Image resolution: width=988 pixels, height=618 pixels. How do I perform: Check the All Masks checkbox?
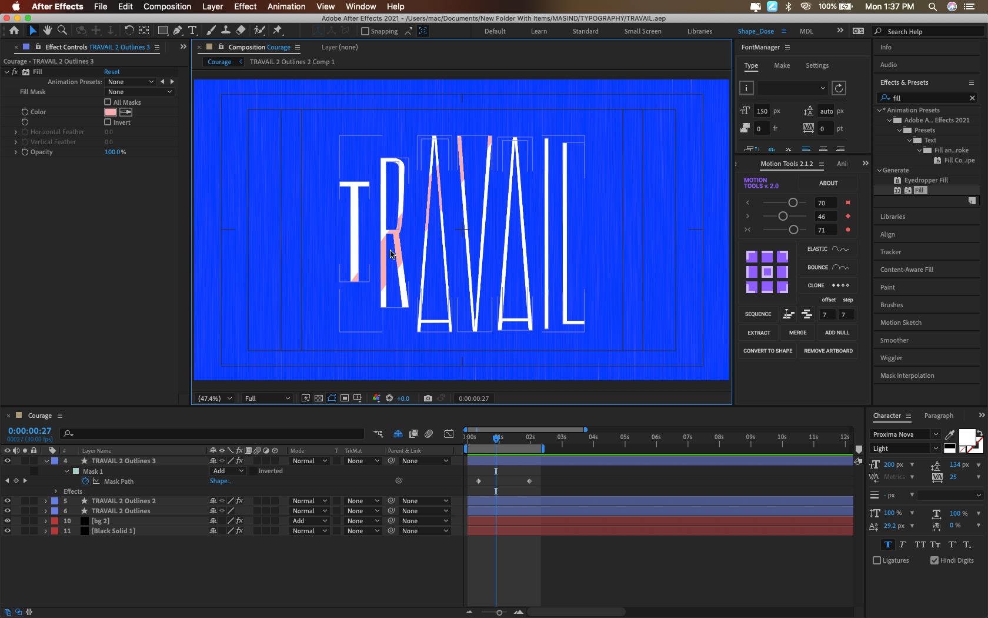tap(108, 102)
